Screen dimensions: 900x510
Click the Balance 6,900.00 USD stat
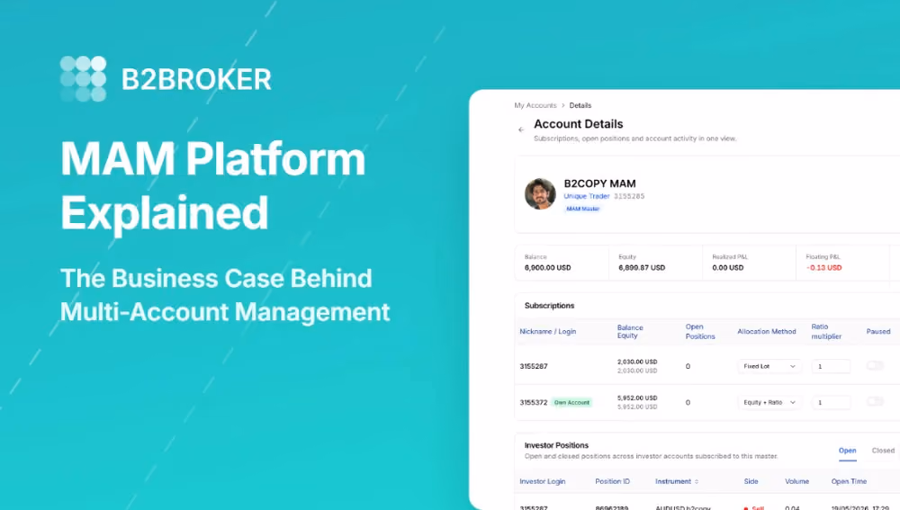click(x=562, y=263)
